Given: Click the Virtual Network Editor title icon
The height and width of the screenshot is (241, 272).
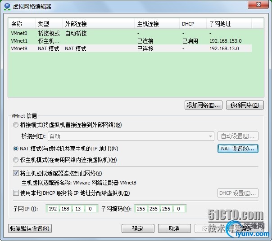Looking at the screenshot, I should (7, 6).
